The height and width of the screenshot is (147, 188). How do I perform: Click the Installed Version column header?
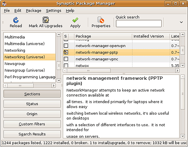151,36
